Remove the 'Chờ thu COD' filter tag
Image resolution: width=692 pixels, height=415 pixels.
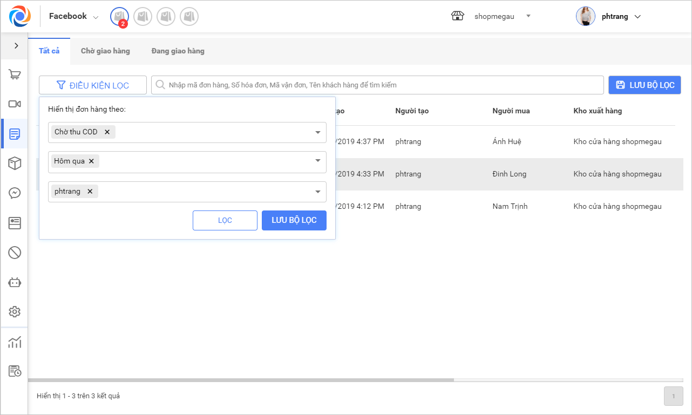(107, 132)
